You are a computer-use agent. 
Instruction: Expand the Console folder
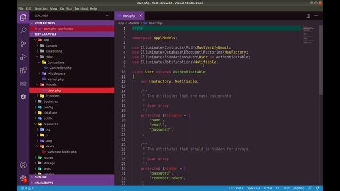click(x=37, y=46)
